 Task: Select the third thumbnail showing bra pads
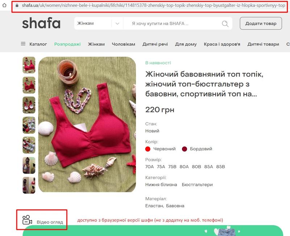29,105
